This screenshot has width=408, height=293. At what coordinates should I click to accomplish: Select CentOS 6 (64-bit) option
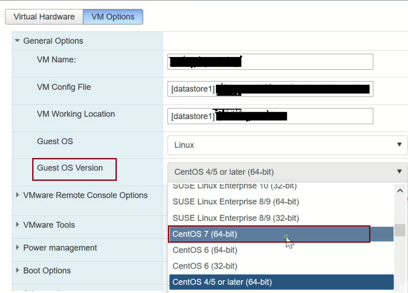[281, 250]
